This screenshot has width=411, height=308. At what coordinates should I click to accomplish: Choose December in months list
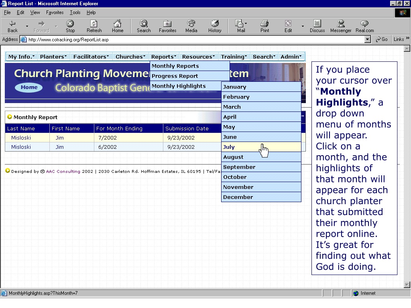point(261,197)
